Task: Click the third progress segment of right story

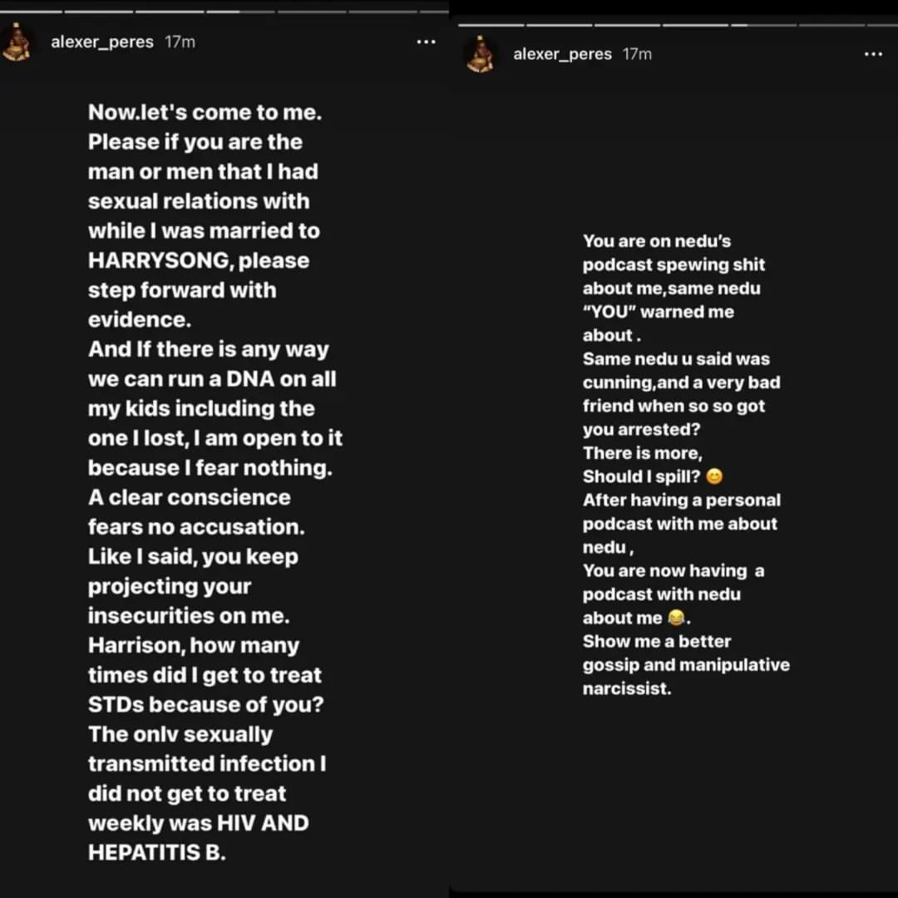Action: click(x=626, y=25)
